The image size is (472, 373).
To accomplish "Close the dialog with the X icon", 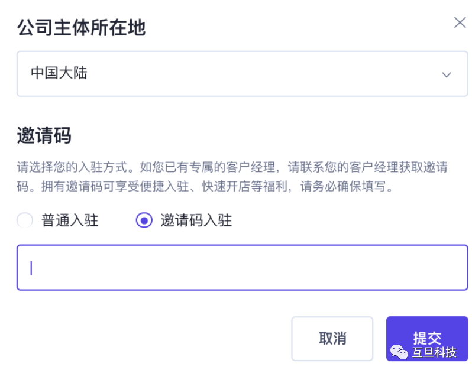I will click(x=460, y=22).
